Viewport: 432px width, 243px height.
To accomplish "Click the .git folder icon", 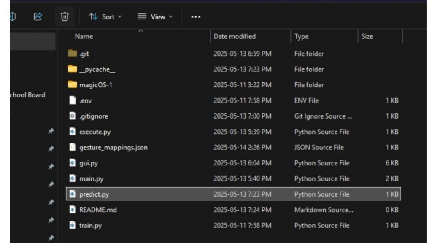I will (x=73, y=54).
